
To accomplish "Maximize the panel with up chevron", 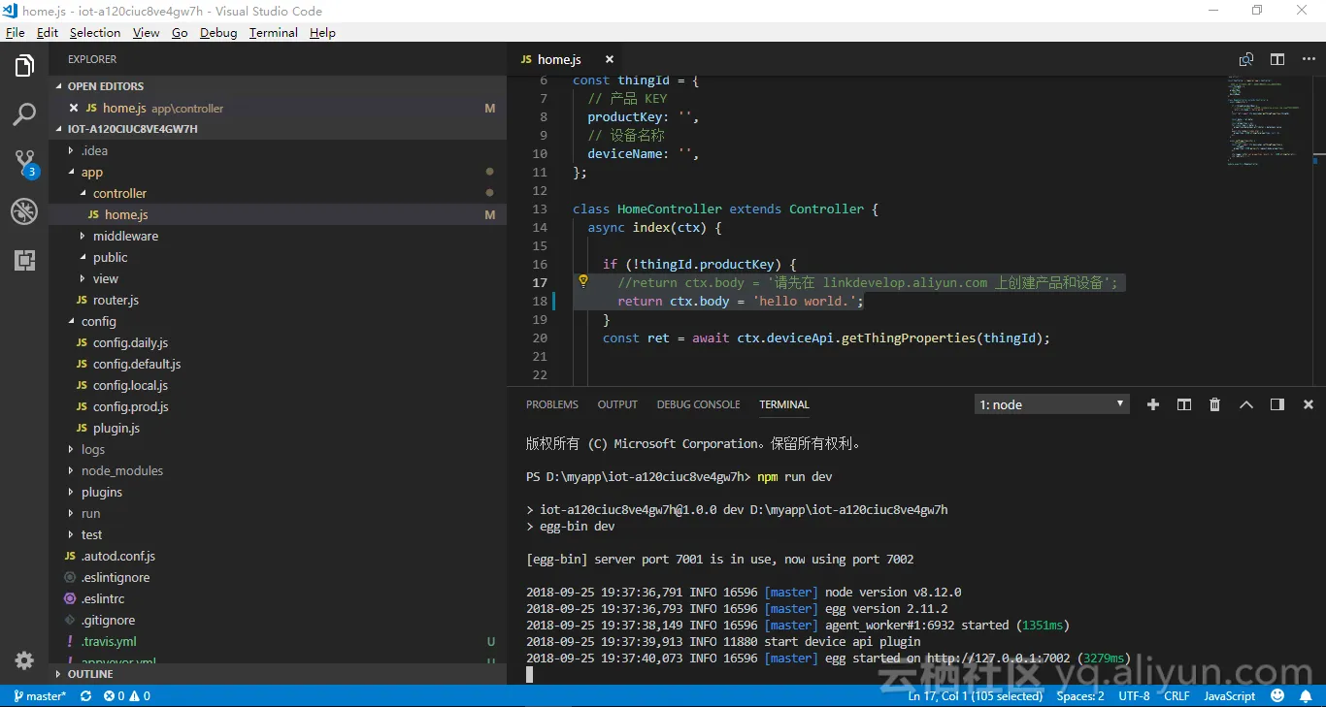I will (1246, 404).
